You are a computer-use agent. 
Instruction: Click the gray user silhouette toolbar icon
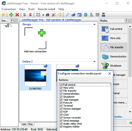(x=92, y=15)
